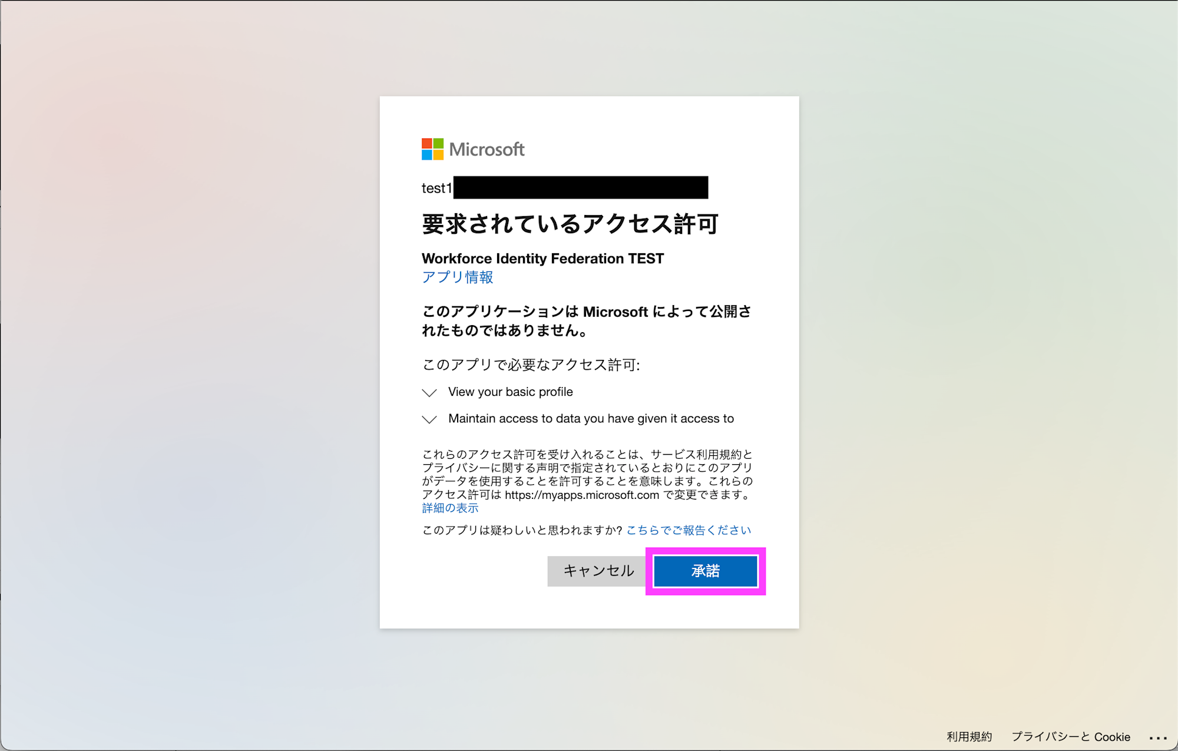Open the 利用規約 terms of use link
Screen dimensions: 1178x751
coord(969,736)
